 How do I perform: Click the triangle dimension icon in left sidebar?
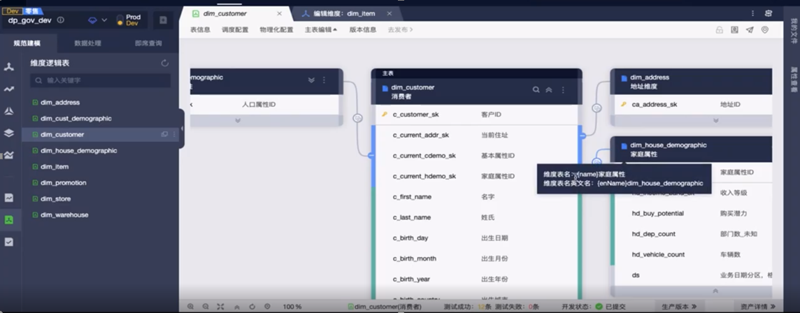coord(8,111)
